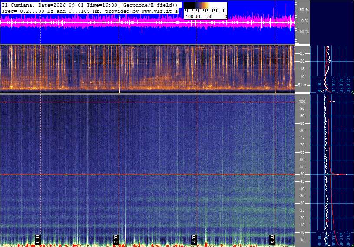Click the 35 Hz frequency axis label

tap(302, 196)
